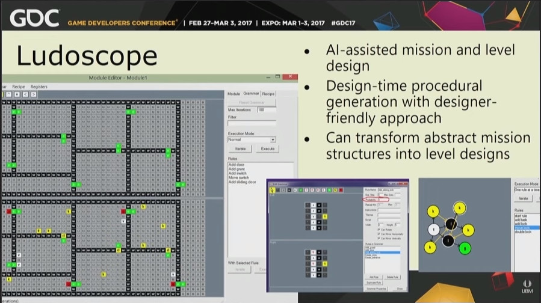Click the Add Rule button
The height and width of the screenshot is (303, 541).
pyautogui.click(x=374, y=277)
